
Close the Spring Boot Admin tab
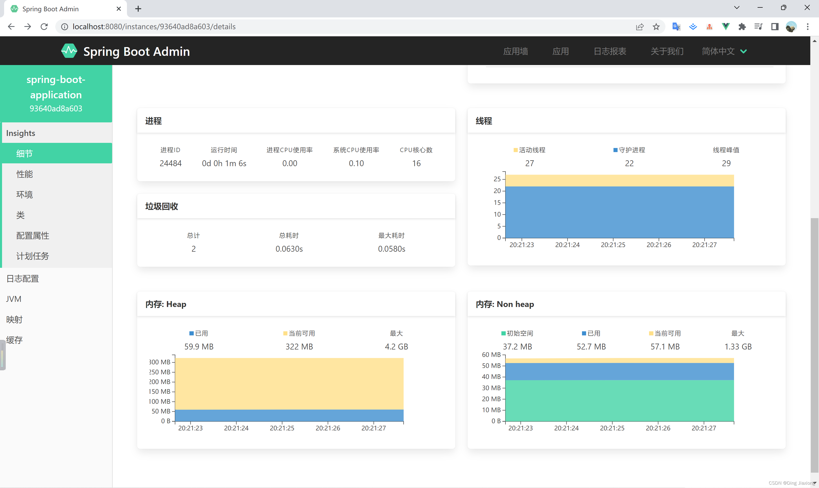point(119,9)
